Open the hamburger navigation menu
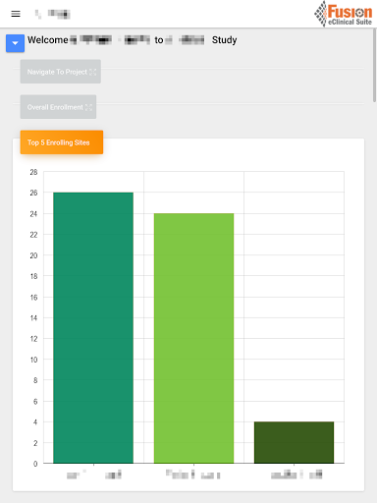377x503 pixels. [x=16, y=14]
